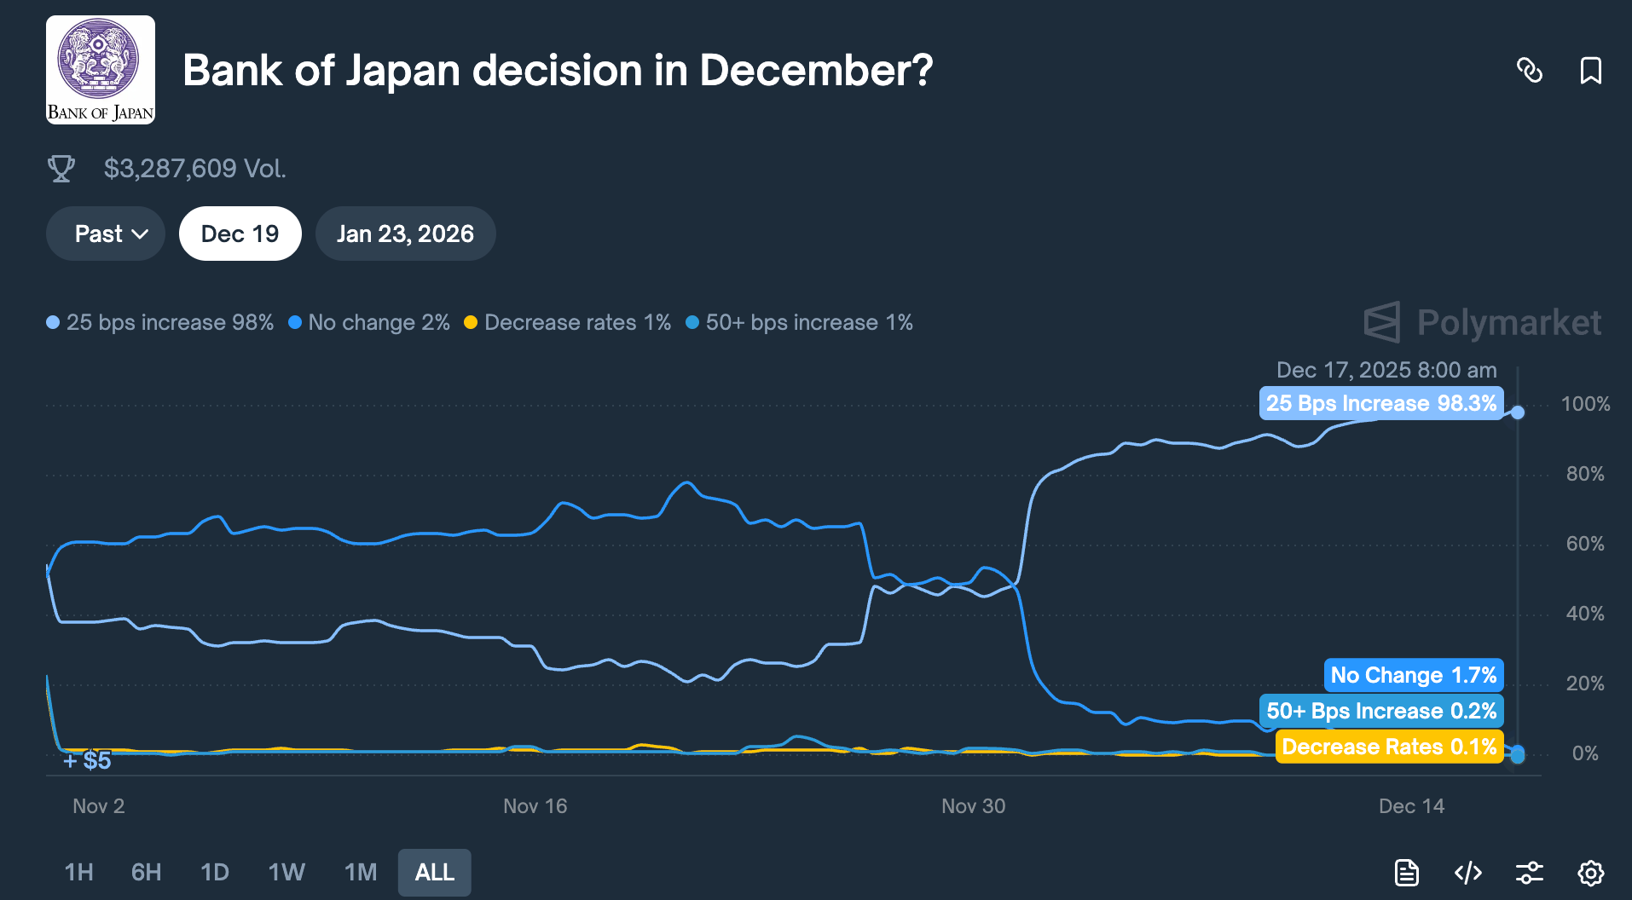Toggle the Decrease rates legend series
Image resolution: width=1632 pixels, height=900 pixels.
(x=568, y=322)
